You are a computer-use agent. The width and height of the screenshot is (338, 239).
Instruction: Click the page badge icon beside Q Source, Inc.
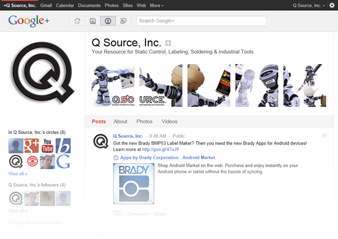click(x=168, y=43)
